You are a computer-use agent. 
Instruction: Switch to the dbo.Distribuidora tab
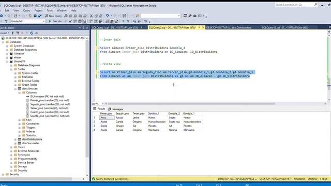[229, 27]
